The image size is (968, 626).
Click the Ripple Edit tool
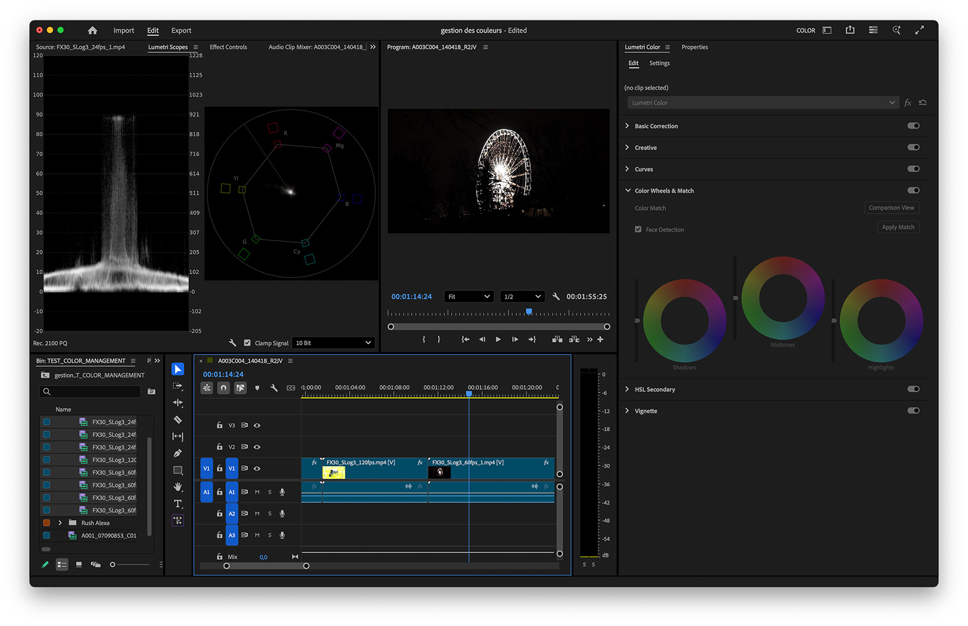(x=178, y=403)
